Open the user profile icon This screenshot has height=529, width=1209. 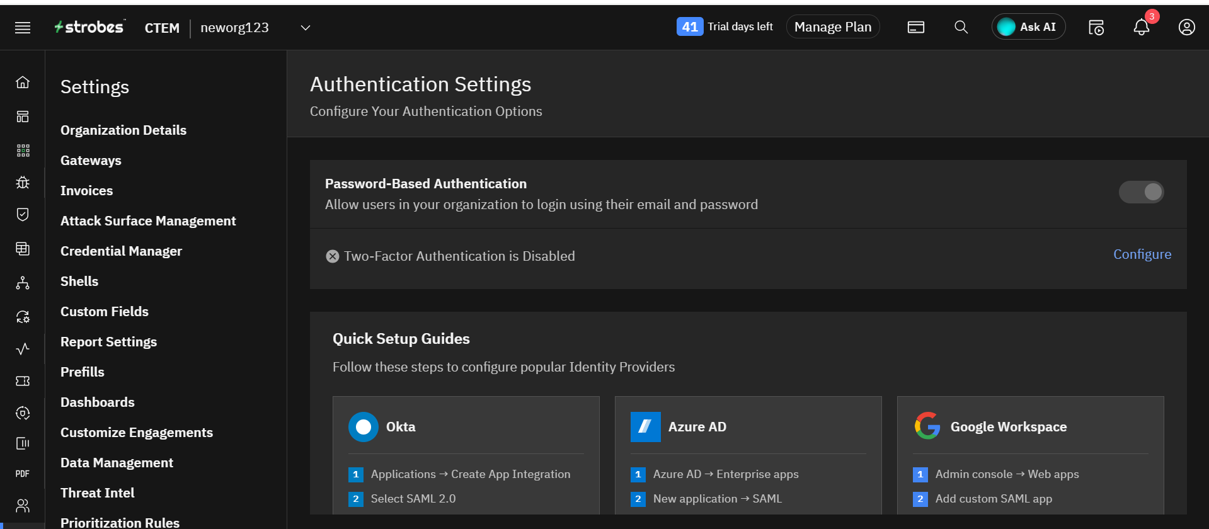1186,28
